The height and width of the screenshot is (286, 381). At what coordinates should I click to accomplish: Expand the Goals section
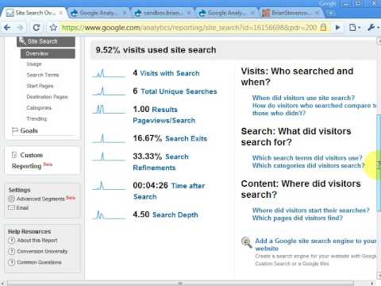(x=29, y=130)
